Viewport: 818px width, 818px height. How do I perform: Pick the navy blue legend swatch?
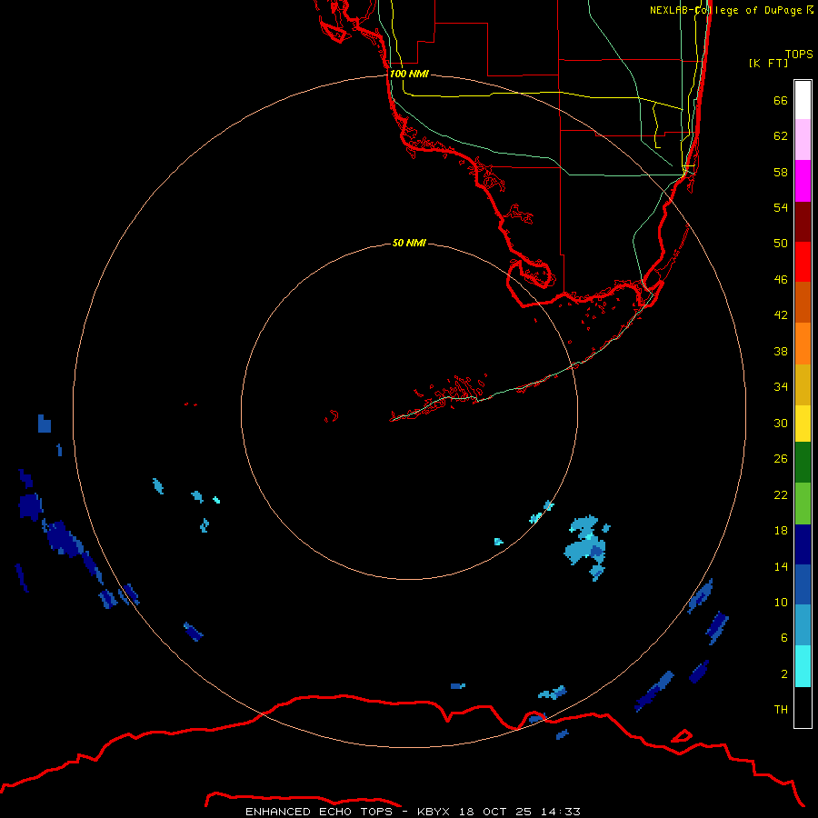click(x=803, y=544)
